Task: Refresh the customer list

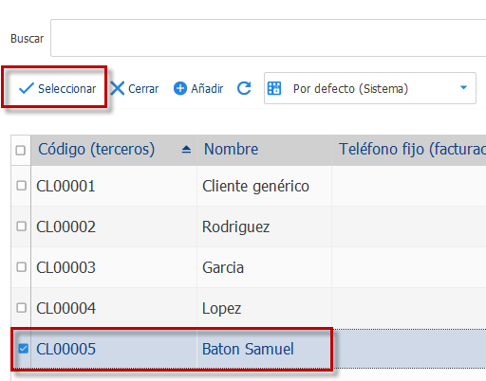Action: pyautogui.click(x=244, y=88)
